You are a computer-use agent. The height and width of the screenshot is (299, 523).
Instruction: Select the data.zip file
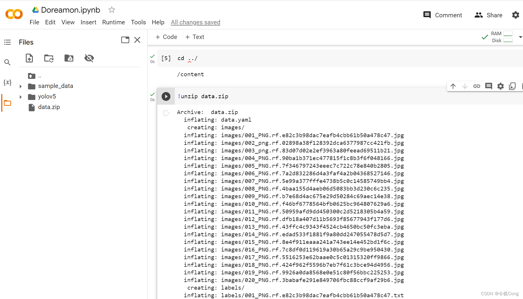[49, 107]
